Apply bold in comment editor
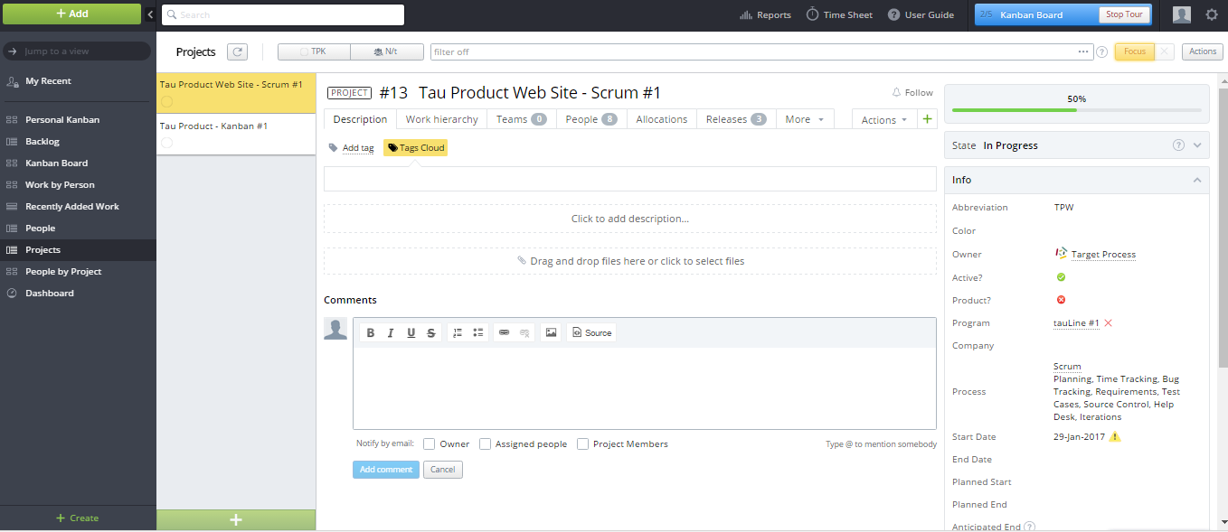 [x=371, y=332]
